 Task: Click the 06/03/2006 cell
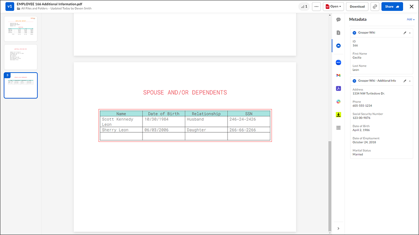click(x=163, y=130)
